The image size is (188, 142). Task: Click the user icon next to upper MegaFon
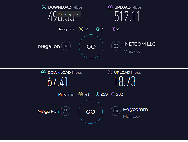point(66,46)
